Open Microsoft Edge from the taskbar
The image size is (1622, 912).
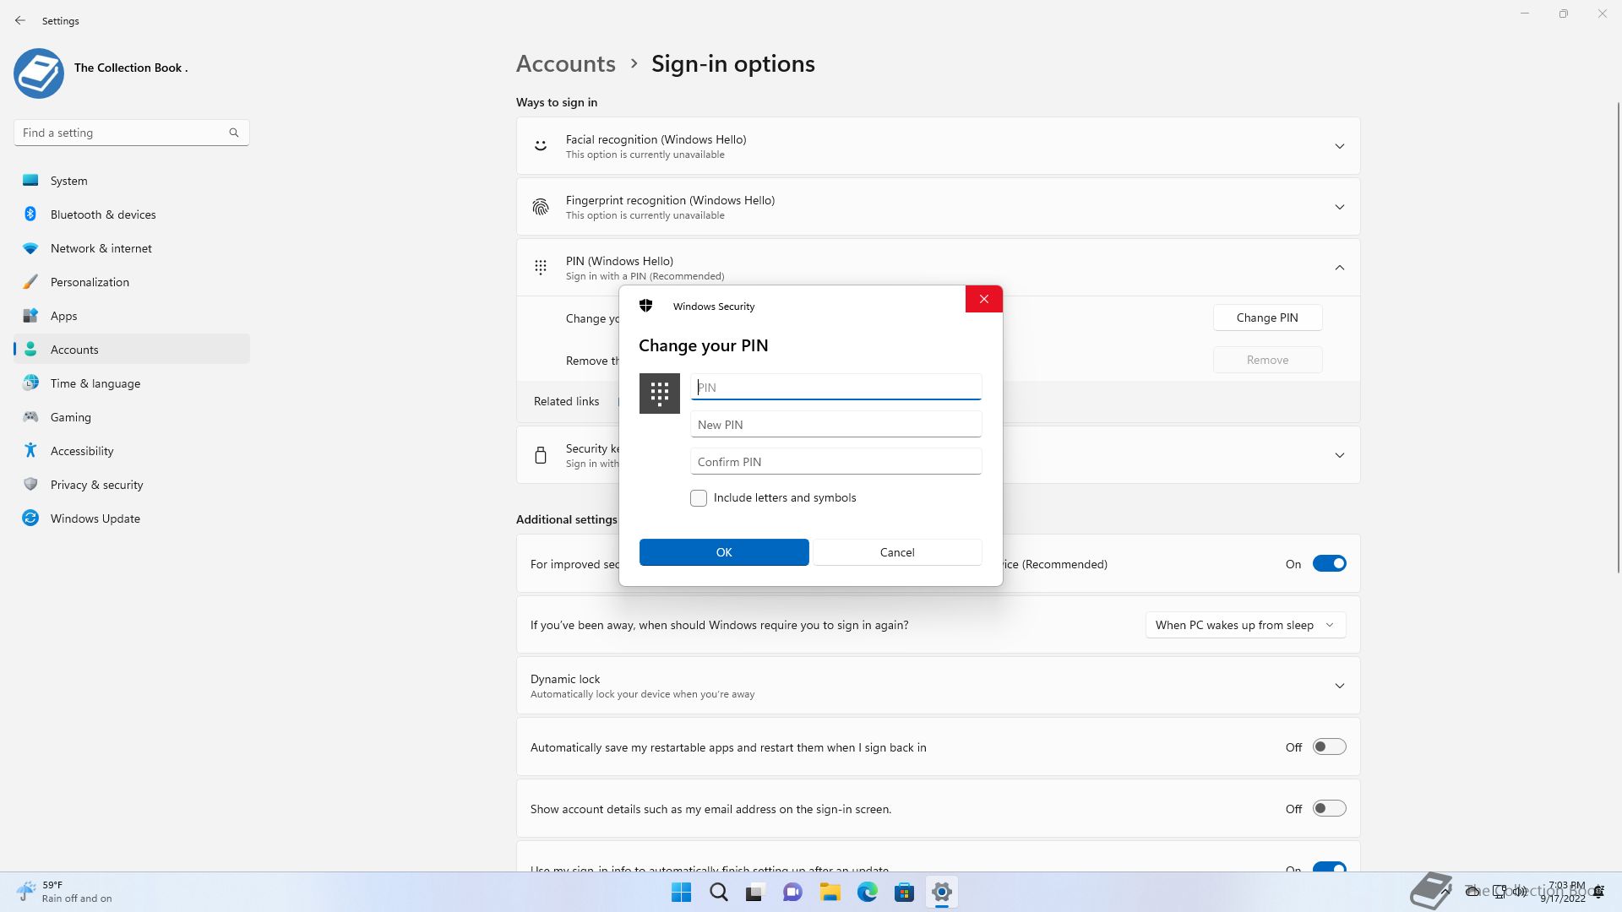867,892
